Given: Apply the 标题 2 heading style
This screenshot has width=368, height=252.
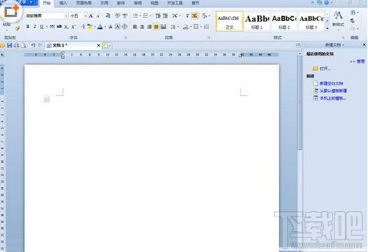Looking at the screenshot, I should point(284,21).
